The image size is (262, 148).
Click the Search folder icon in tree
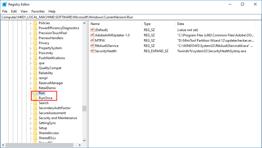click(x=35, y=103)
